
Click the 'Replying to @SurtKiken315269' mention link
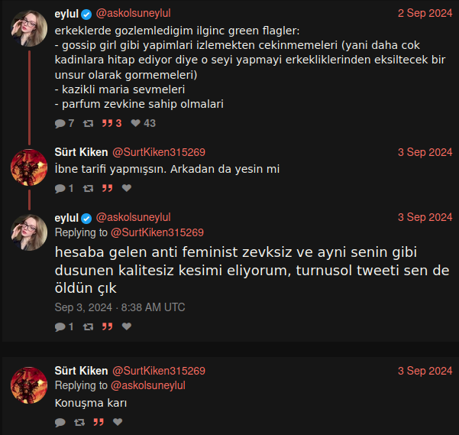pyautogui.click(x=157, y=232)
